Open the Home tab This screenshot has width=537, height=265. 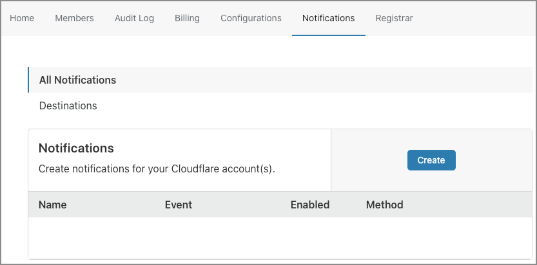[22, 18]
